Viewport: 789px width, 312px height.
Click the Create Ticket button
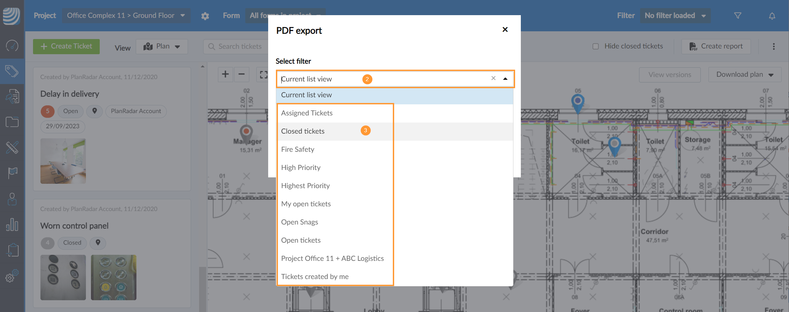pyautogui.click(x=66, y=46)
